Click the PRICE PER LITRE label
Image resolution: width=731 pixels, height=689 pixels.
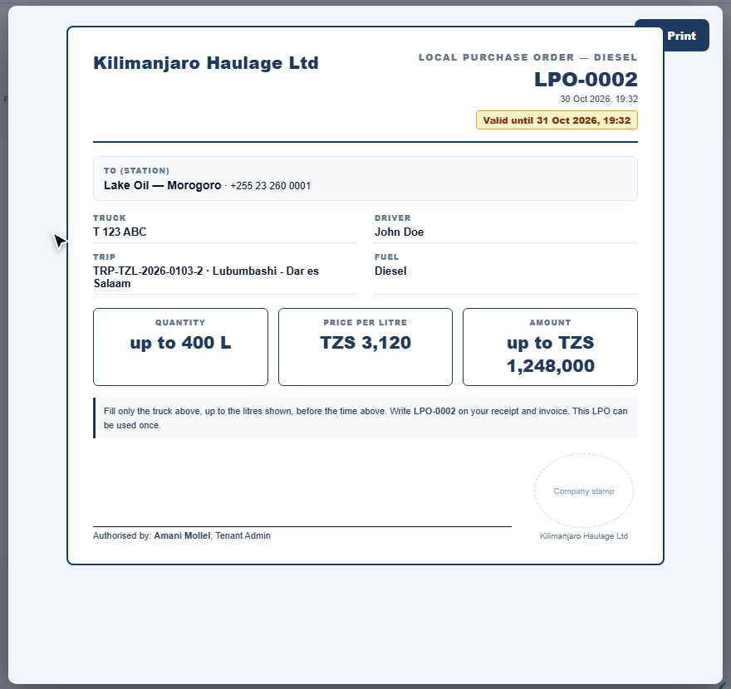tap(365, 322)
